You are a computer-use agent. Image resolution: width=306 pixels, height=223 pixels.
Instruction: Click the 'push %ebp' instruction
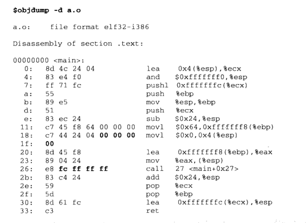[x=170, y=94]
